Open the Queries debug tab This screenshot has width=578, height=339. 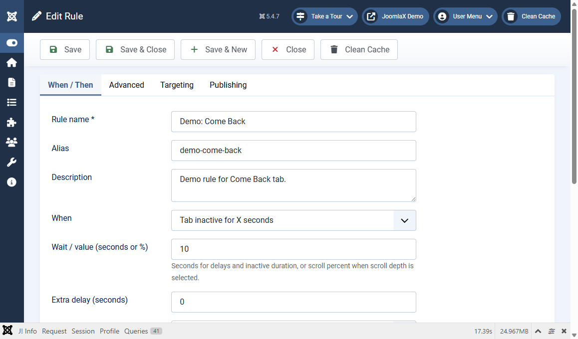143,331
